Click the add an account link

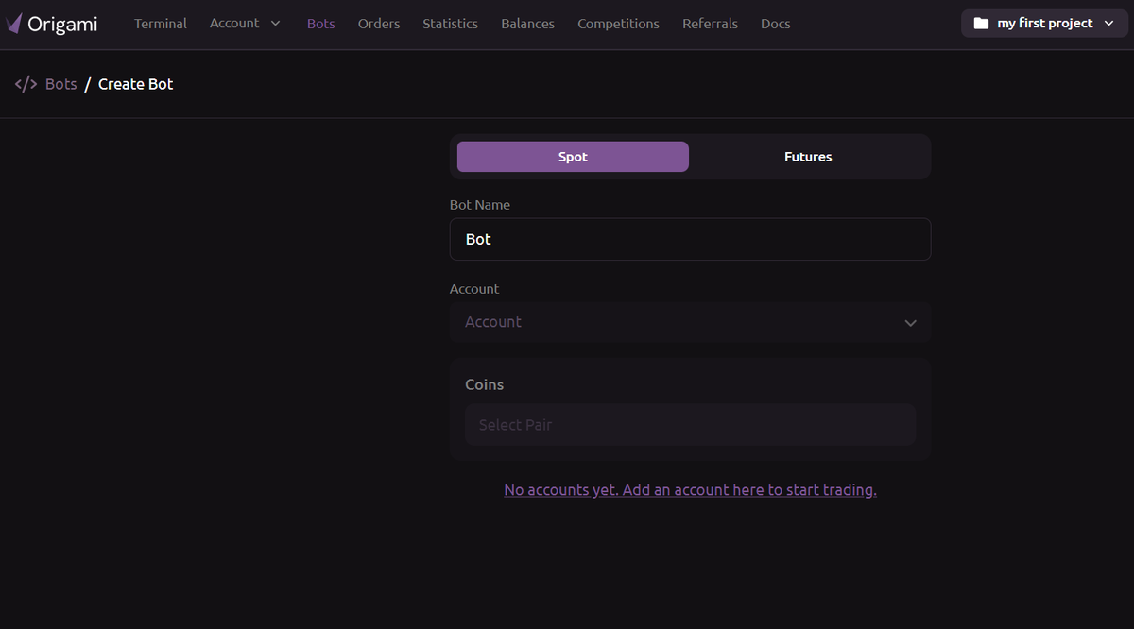[x=689, y=489]
